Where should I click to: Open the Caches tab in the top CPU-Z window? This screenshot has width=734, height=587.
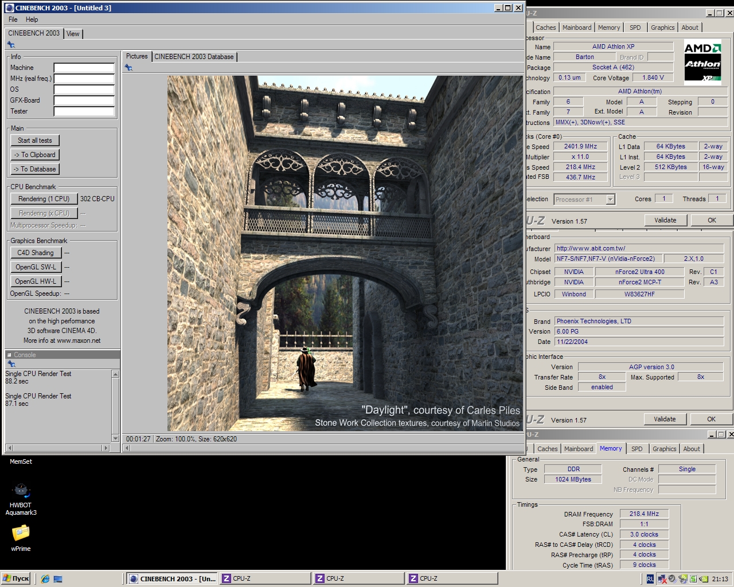pyautogui.click(x=545, y=28)
